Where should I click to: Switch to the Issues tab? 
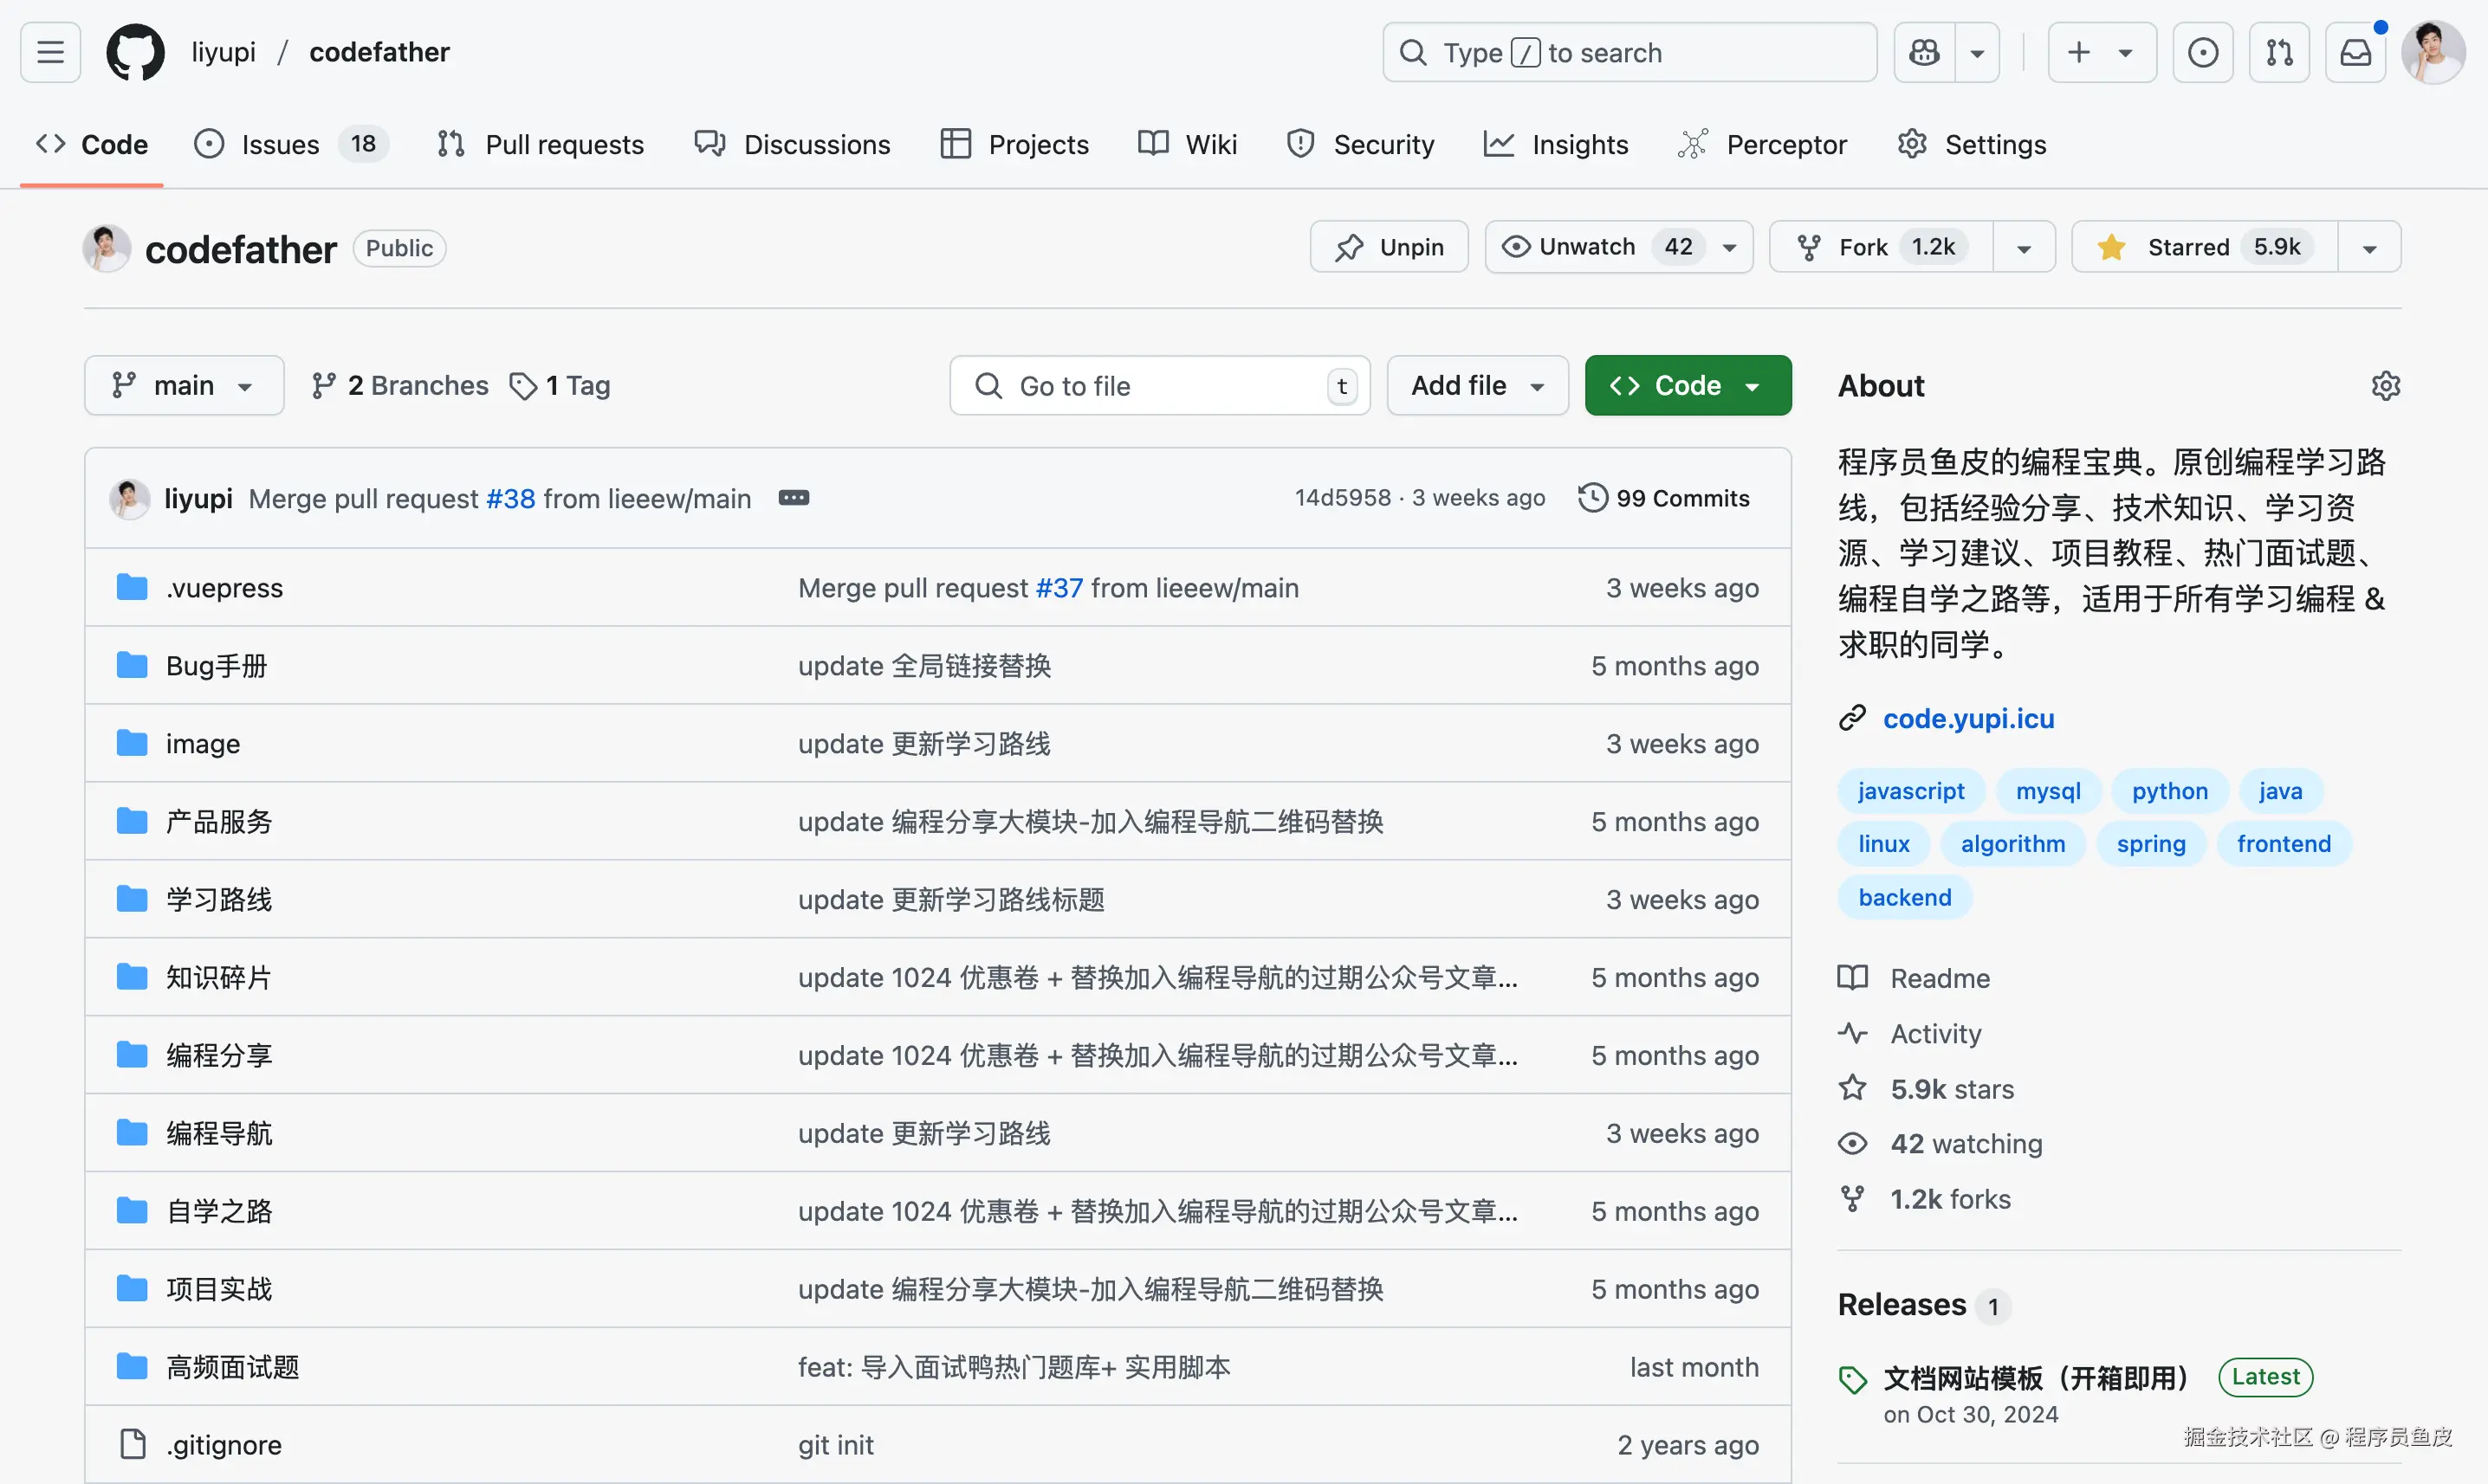pos(280,145)
